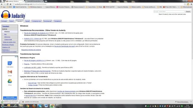Click the Search button beside search field
This screenshot has height=108, width=193.
pyautogui.click(x=188, y=11)
